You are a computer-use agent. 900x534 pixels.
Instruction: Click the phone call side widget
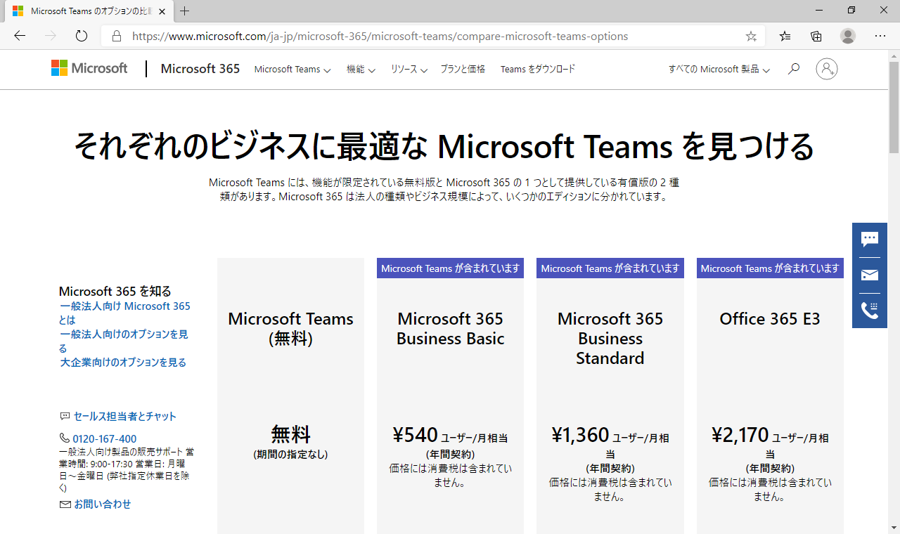pos(870,310)
